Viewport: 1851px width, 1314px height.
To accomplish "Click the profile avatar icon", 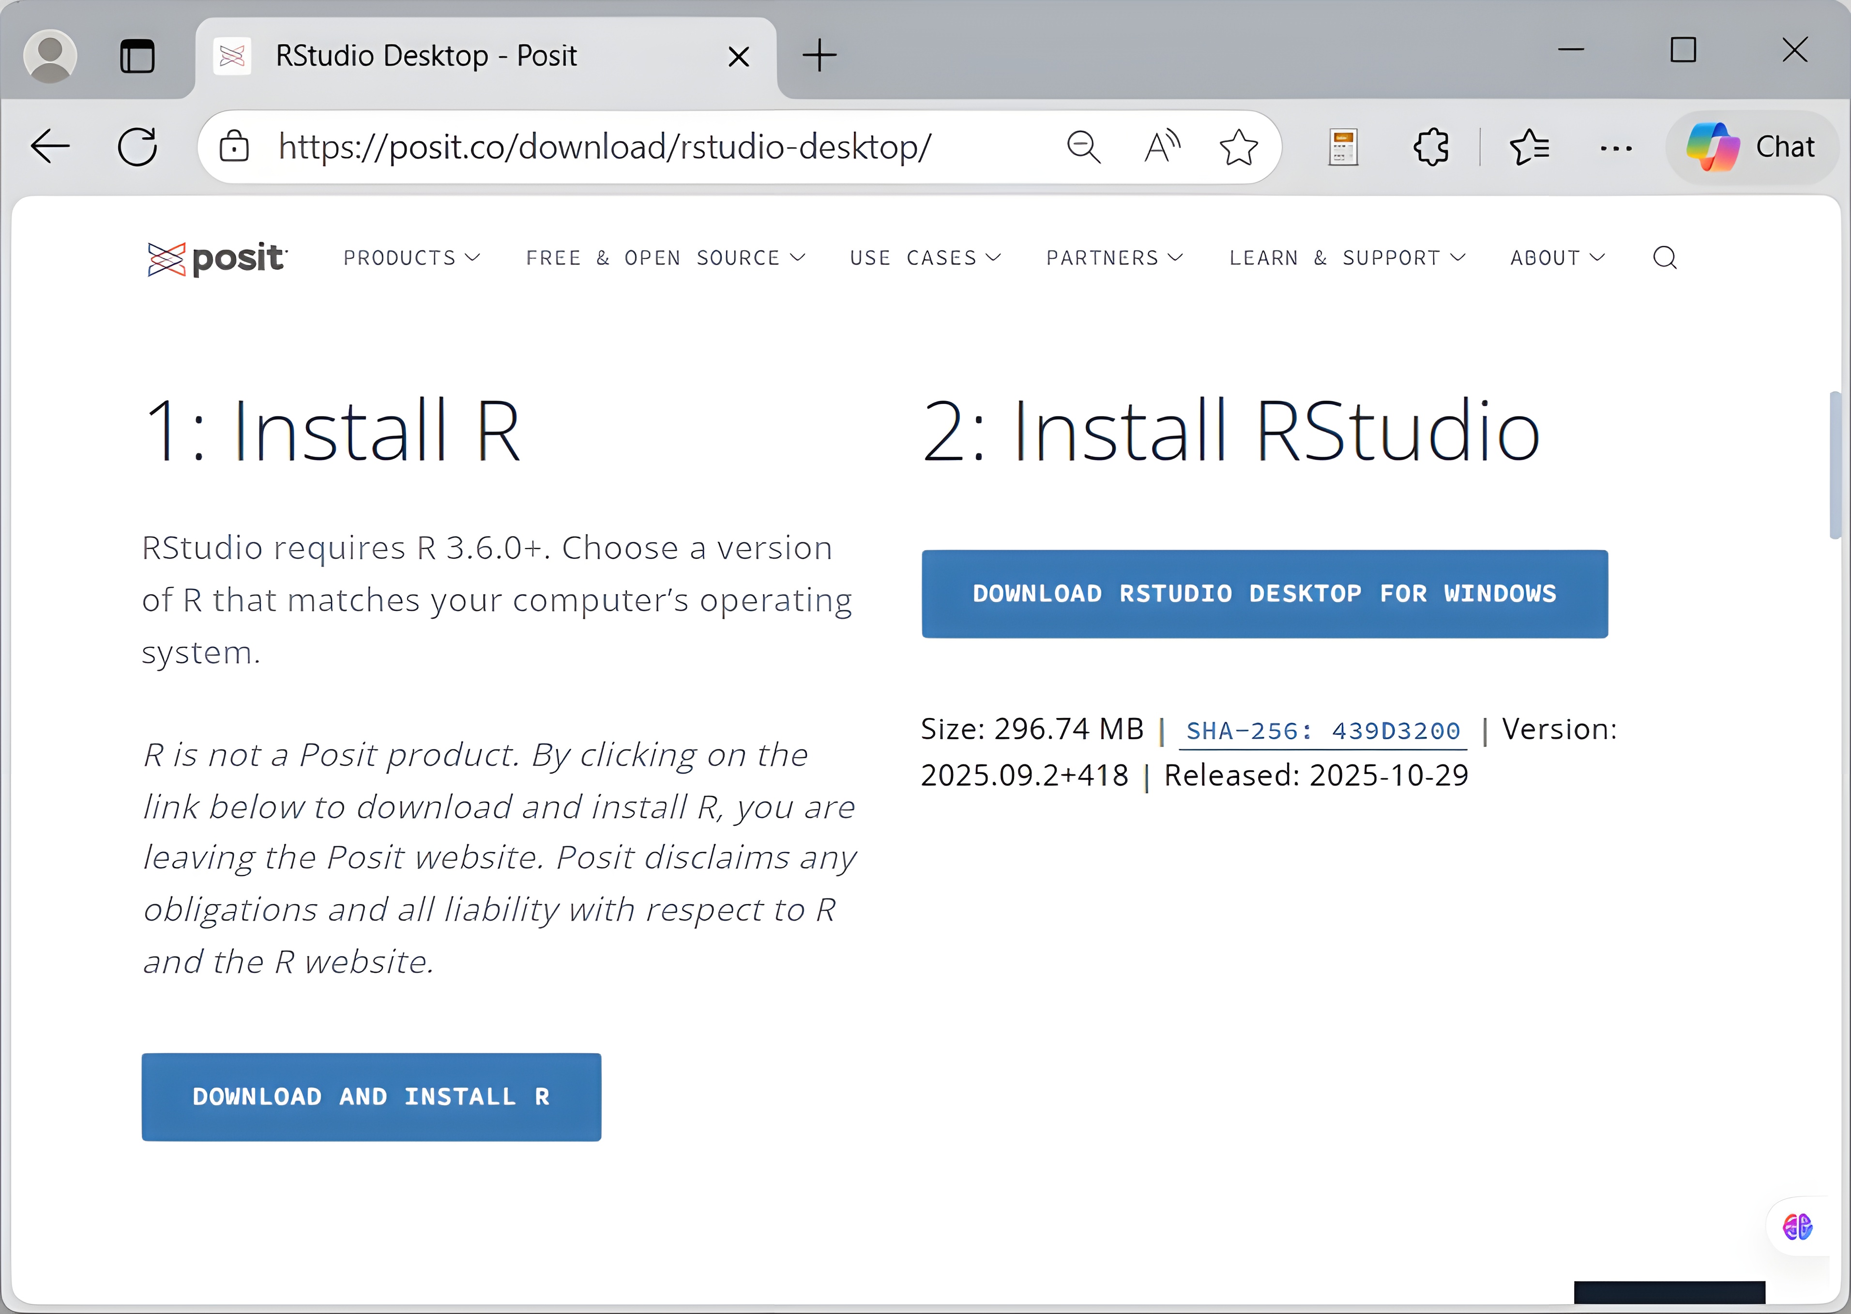I will (x=50, y=56).
